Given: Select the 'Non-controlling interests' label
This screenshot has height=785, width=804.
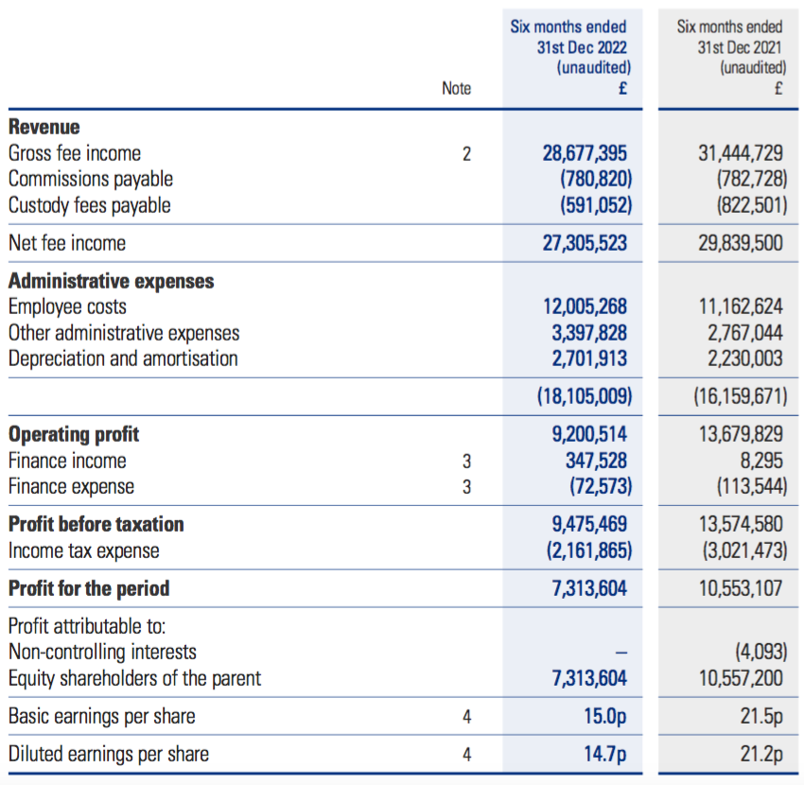Looking at the screenshot, I should (102, 653).
